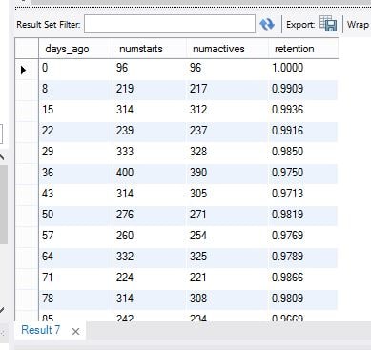This screenshot has width=371, height=350.
Task: Click the days_ago cell with value 0
Action: pos(75,68)
